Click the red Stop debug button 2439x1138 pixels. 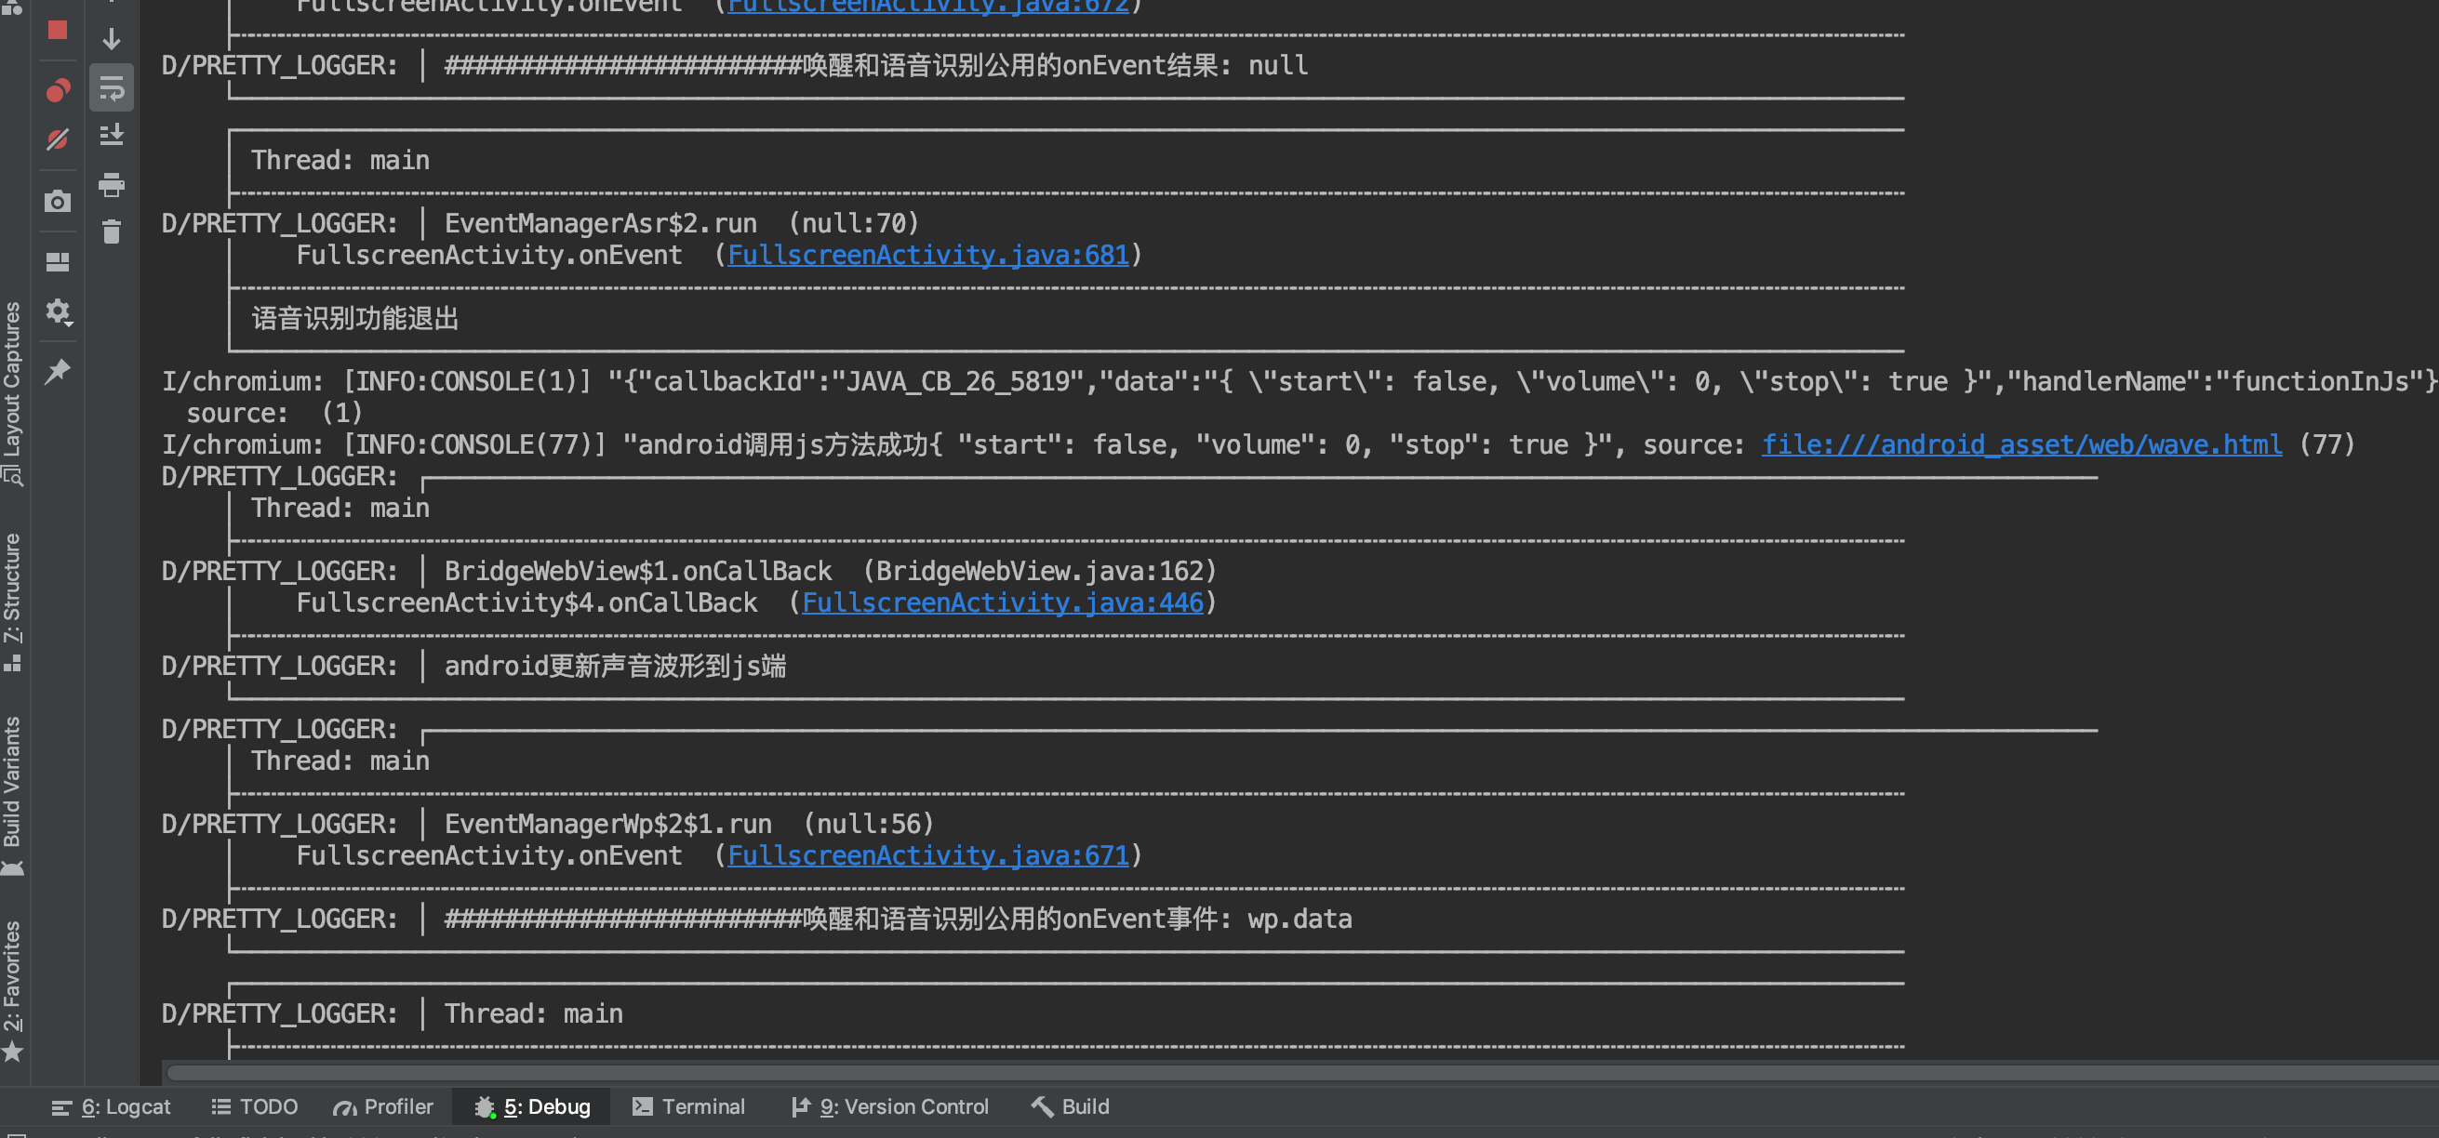pos(58,31)
